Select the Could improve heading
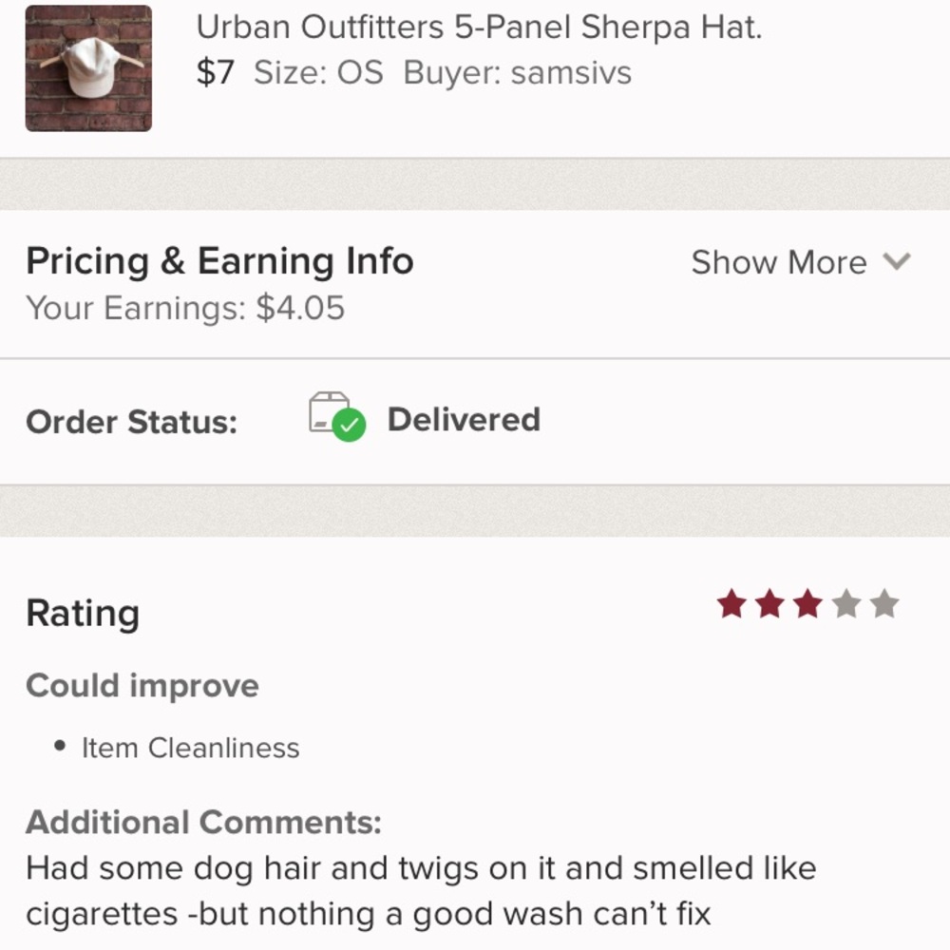Viewport: 950px width, 950px height. tap(142, 685)
